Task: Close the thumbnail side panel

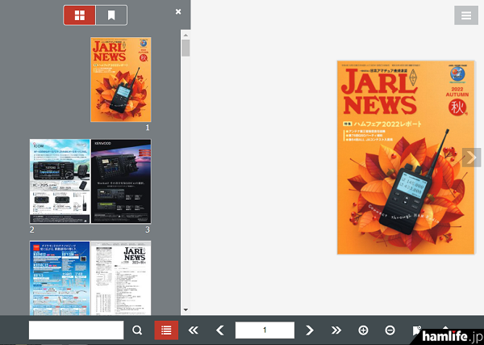Action: [x=178, y=11]
